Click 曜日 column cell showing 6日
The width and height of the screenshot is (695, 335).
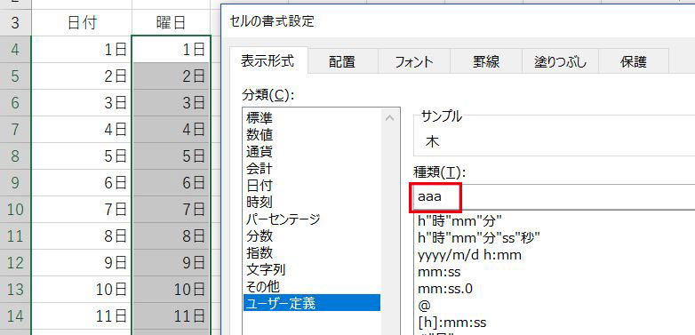tap(172, 182)
